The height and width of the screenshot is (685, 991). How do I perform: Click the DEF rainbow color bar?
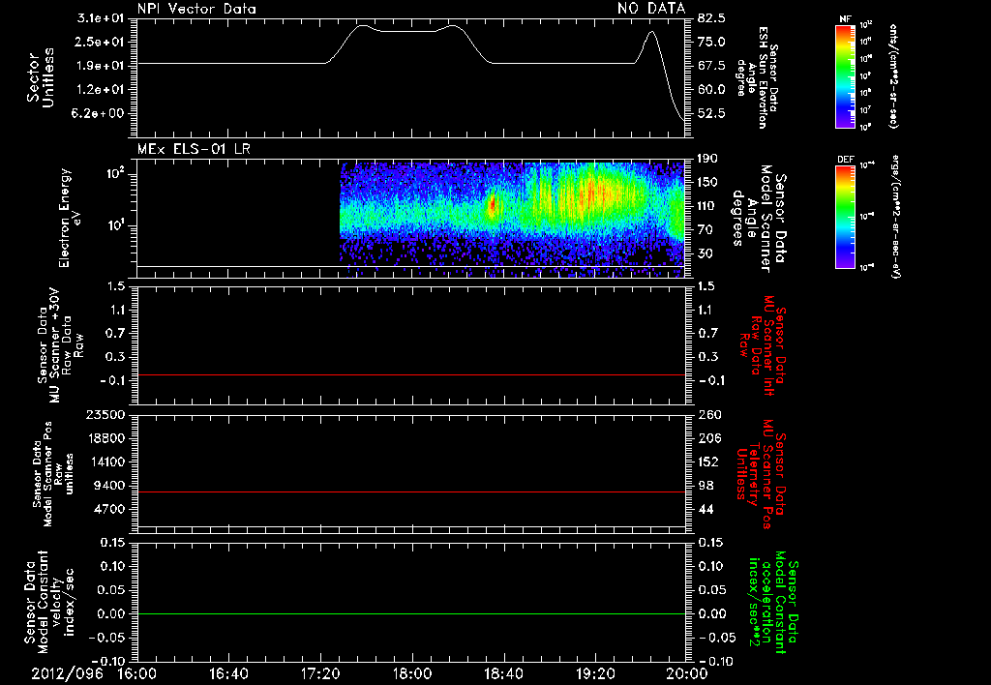pyautogui.click(x=845, y=217)
